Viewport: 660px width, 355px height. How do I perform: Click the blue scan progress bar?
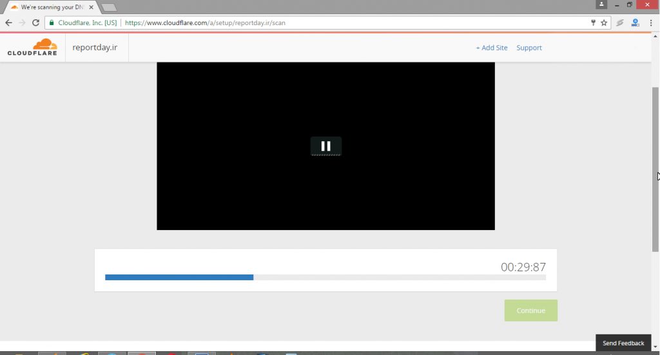pos(179,277)
